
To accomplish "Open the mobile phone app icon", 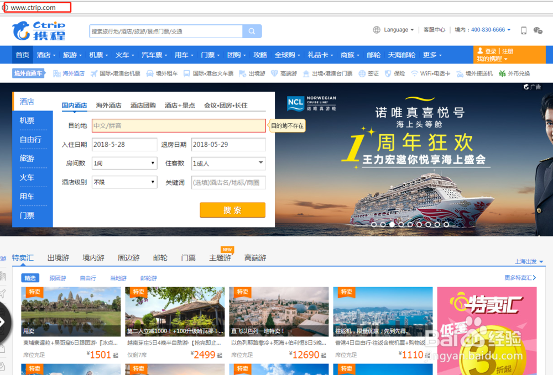I will 524,30.
